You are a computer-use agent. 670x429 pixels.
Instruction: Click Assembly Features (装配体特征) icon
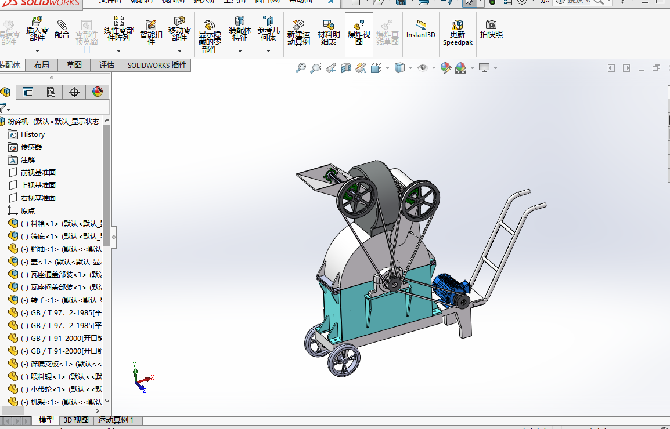(x=240, y=29)
